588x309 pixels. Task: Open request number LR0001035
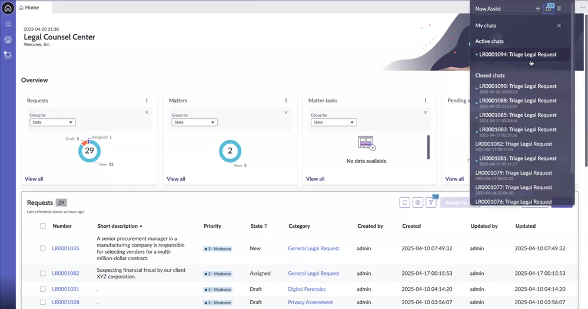pos(65,248)
